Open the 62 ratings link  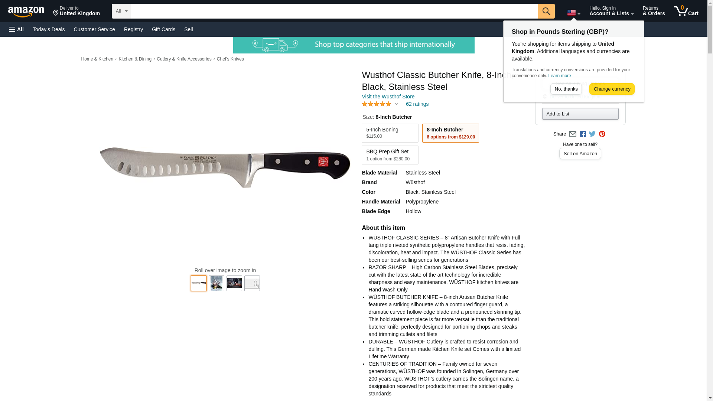[417, 104]
